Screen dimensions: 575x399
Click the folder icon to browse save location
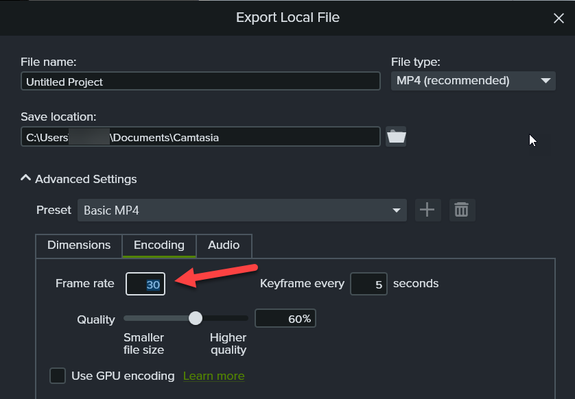pyautogui.click(x=396, y=136)
